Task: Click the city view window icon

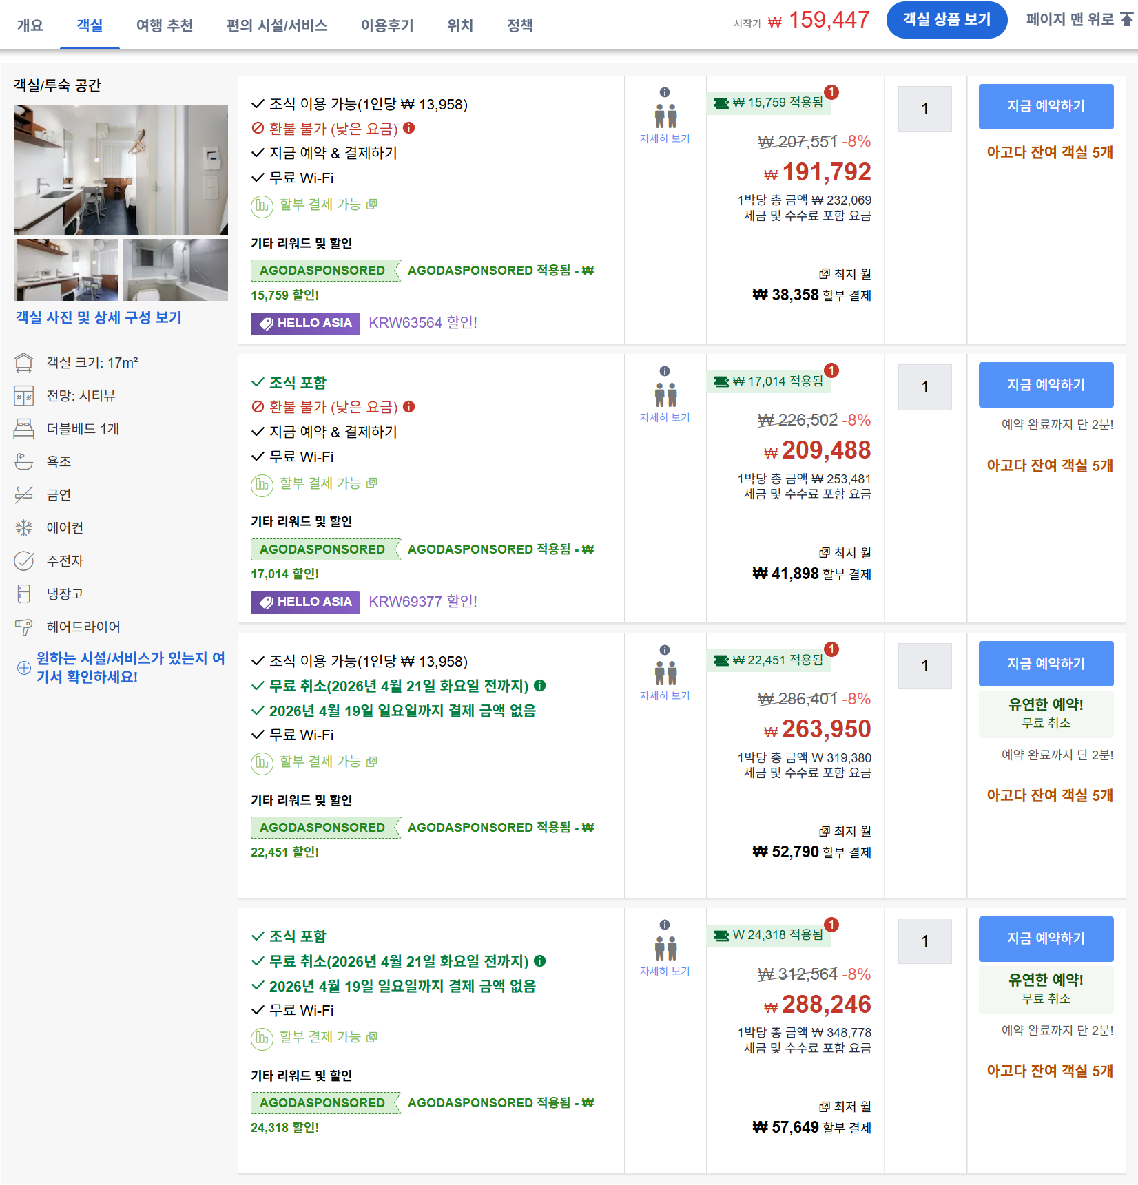Action: click(x=24, y=395)
